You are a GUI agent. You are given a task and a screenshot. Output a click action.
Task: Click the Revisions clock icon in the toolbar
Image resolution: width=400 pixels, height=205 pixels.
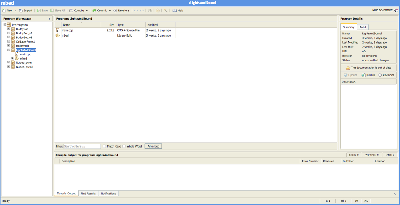point(115,11)
